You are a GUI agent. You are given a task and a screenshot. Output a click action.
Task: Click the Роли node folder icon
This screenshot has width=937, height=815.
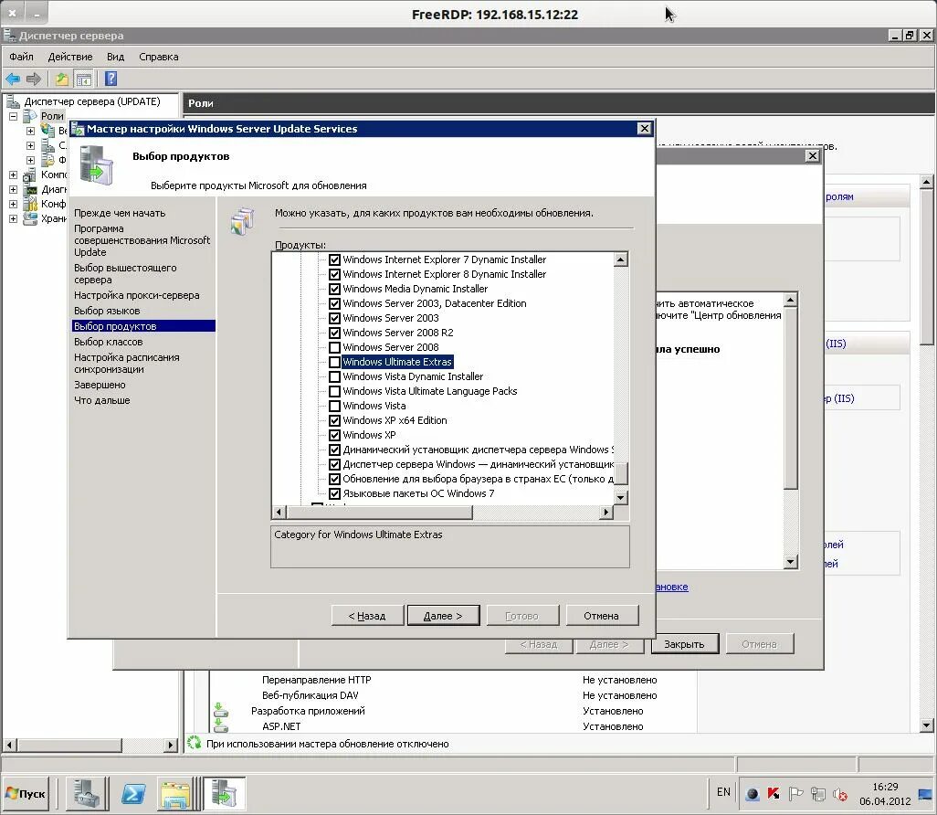coord(30,116)
